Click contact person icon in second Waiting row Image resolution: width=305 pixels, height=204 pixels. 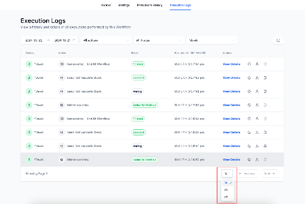(257, 146)
